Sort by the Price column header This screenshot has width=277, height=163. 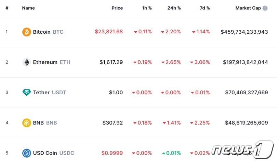tap(117, 8)
